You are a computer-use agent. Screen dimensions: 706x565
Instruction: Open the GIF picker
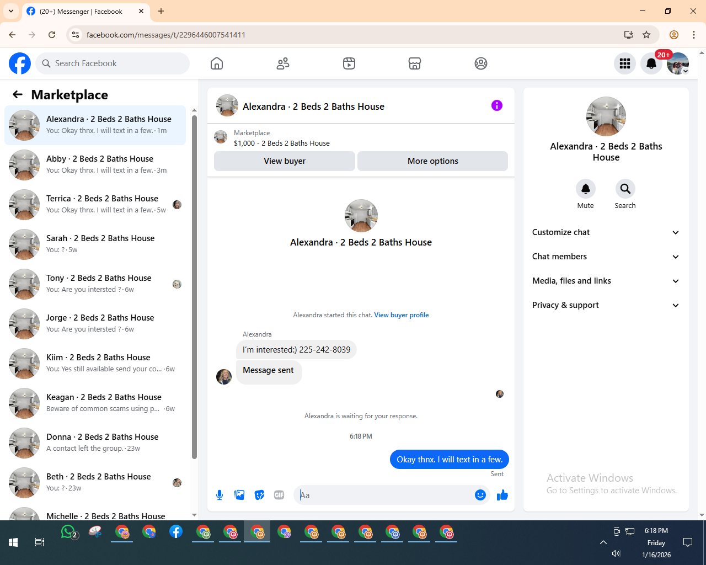279,495
